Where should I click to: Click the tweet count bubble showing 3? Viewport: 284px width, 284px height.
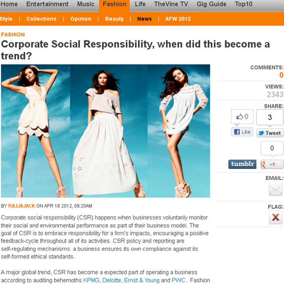(270, 117)
